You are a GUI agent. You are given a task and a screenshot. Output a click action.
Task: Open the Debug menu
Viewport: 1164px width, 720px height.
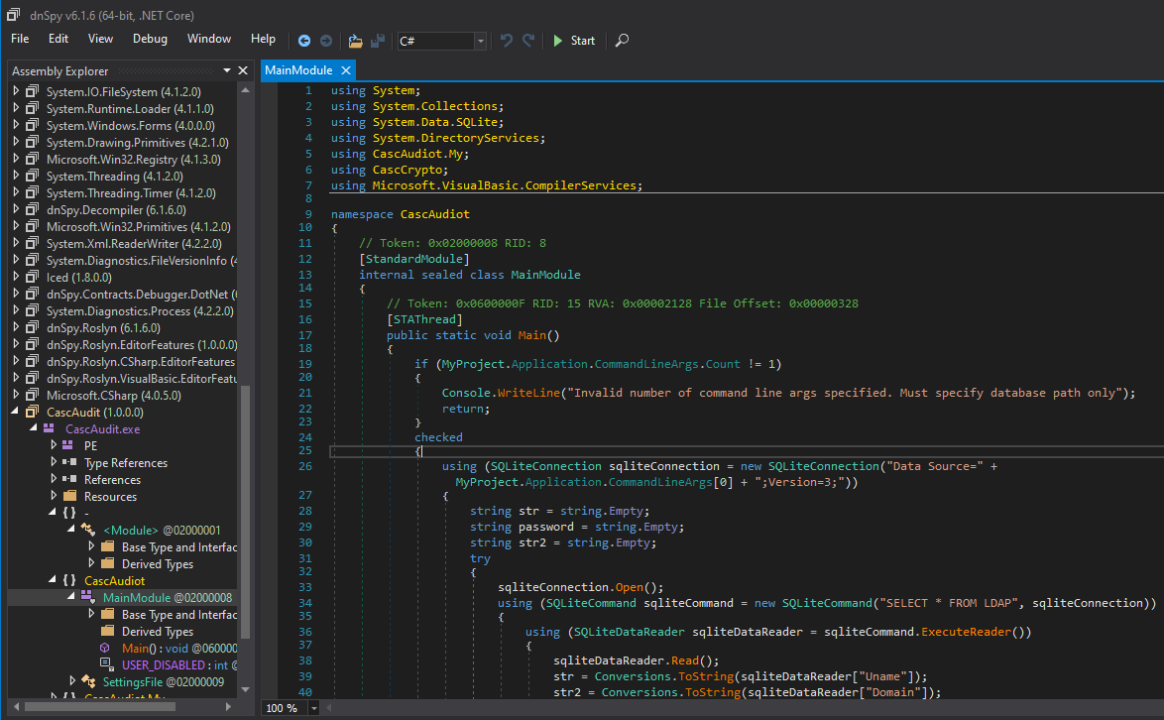[150, 39]
